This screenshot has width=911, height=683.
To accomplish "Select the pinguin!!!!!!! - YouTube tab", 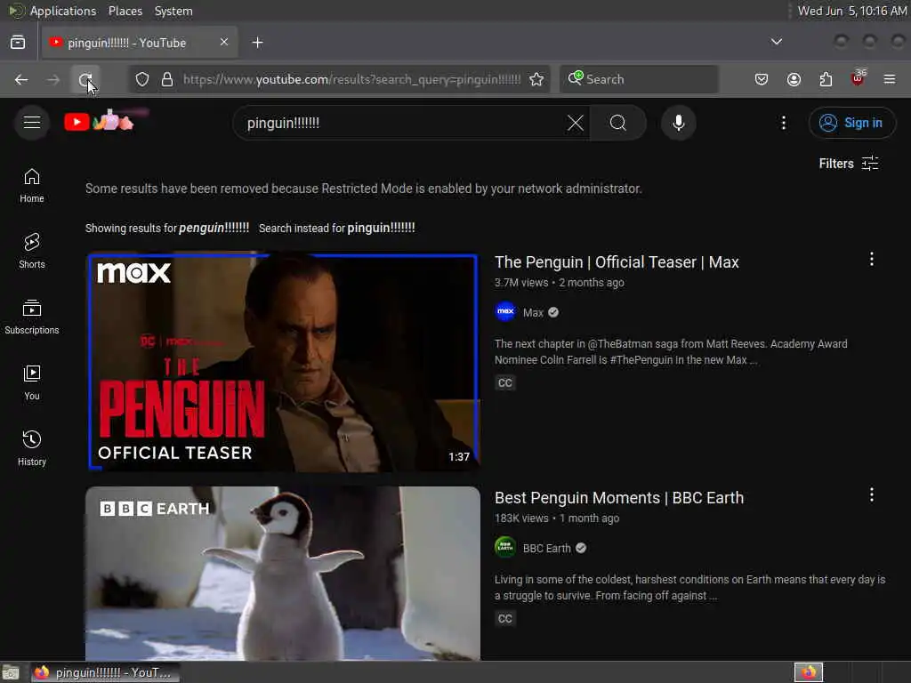I will [140, 43].
